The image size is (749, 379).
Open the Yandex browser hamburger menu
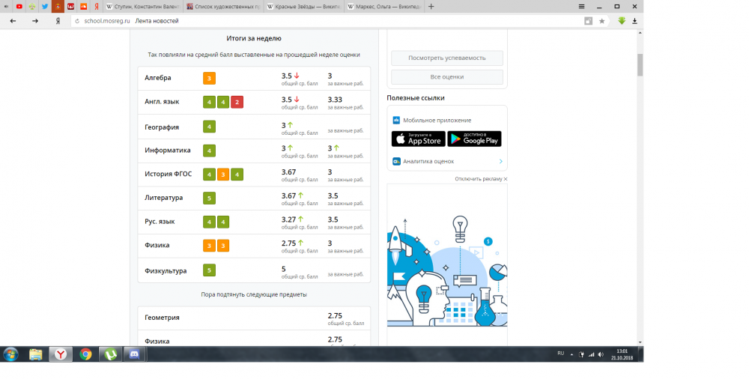582,6
